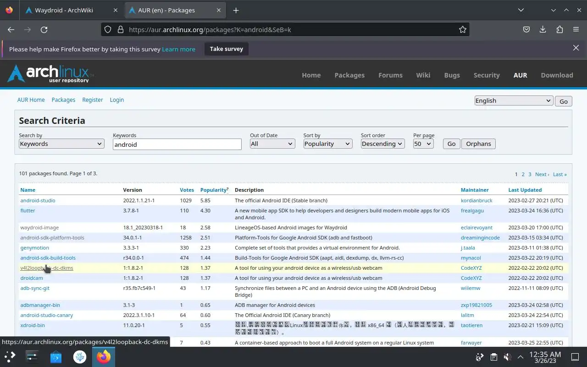This screenshot has width=587, height=367.
Task: Click the Take survey button
Action: (227, 49)
